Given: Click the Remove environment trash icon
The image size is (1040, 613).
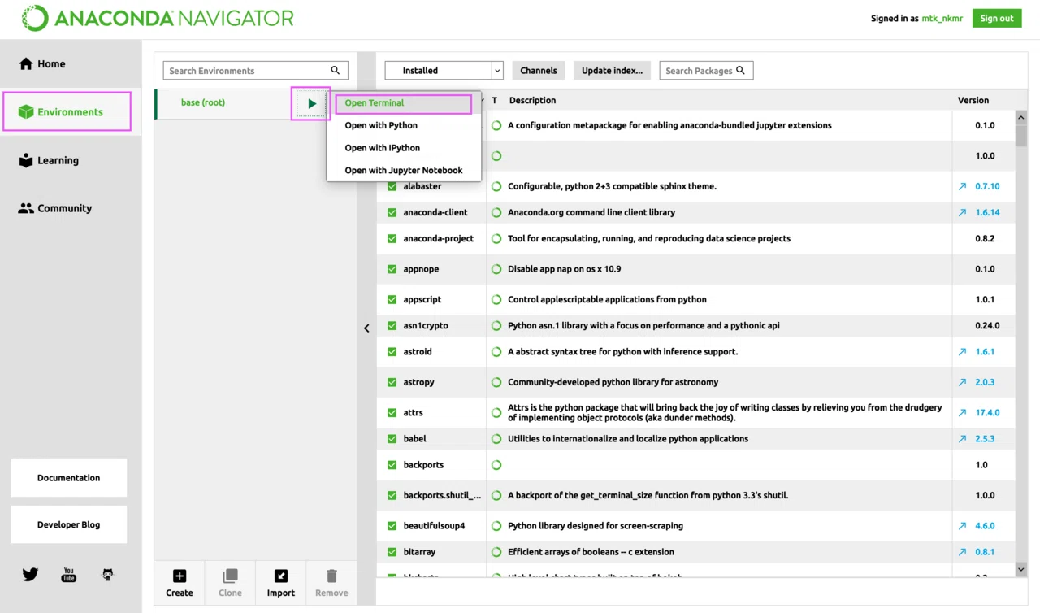Looking at the screenshot, I should [x=331, y=576].
